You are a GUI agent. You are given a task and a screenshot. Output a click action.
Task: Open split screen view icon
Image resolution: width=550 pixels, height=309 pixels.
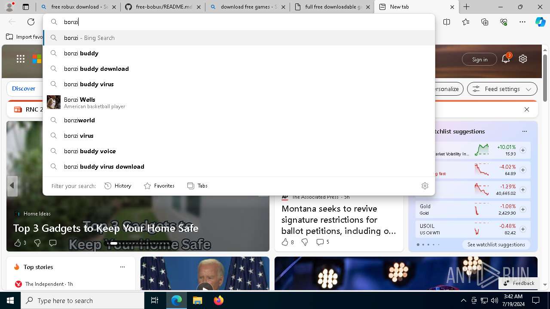pos(447,22)
